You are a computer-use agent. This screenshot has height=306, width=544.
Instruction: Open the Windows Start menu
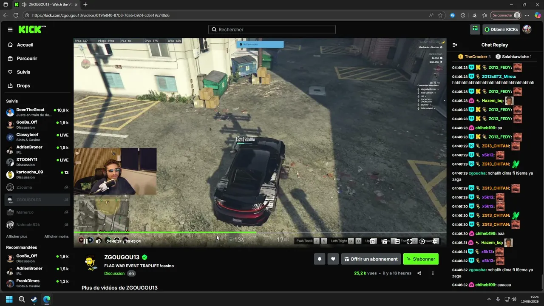coord(9,299)
